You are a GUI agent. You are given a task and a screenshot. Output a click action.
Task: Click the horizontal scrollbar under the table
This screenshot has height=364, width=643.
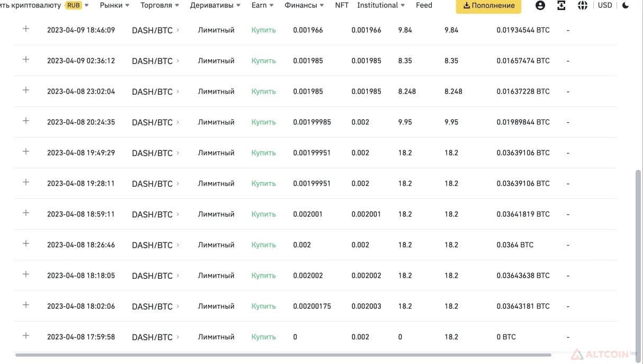pos(283,355)
